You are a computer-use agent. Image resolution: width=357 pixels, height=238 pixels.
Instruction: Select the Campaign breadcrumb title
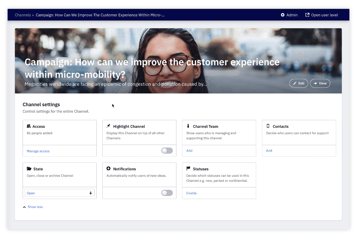pos(100,15)
